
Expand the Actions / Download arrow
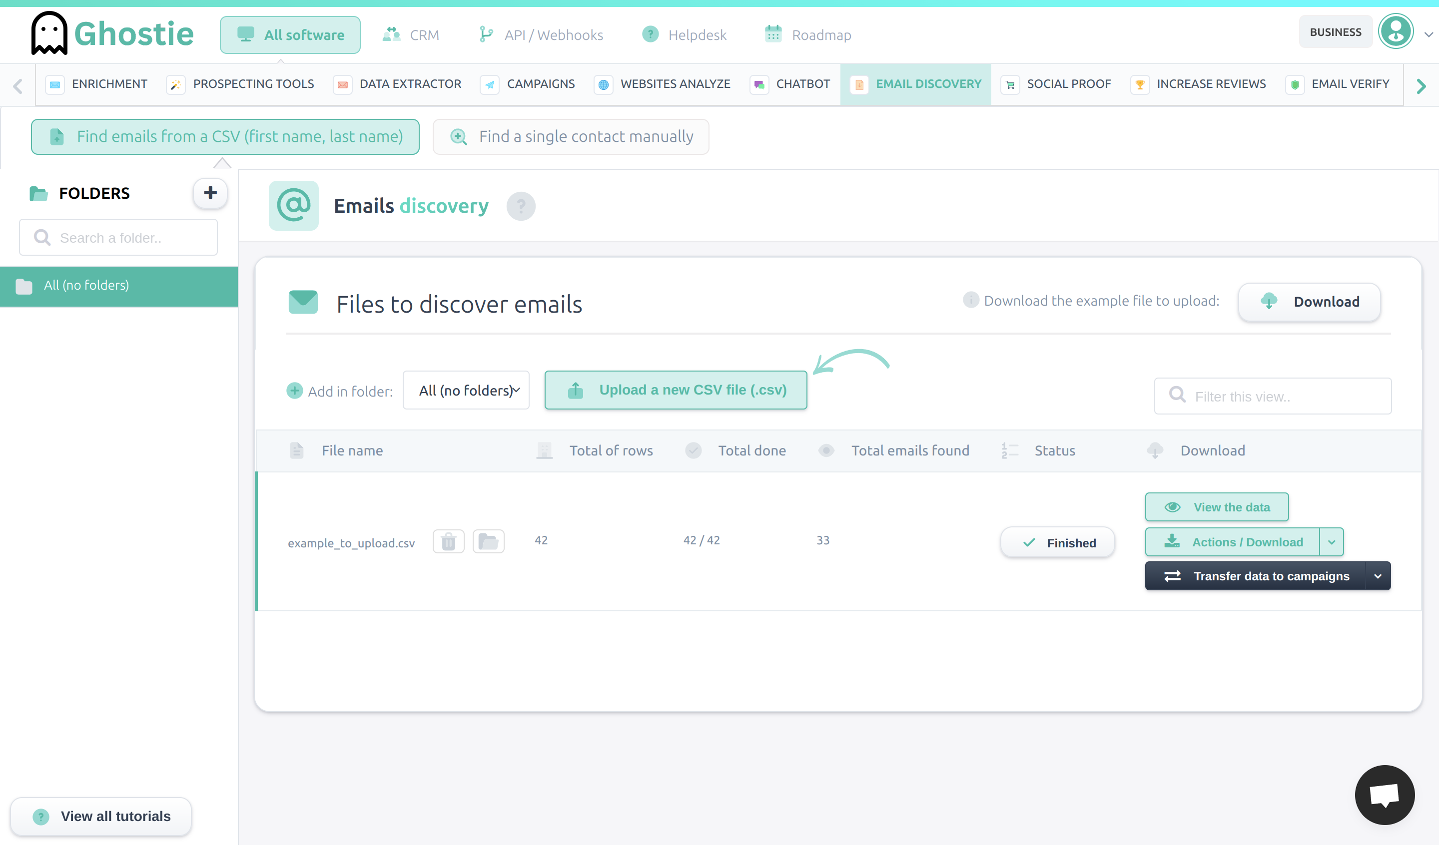pos(1332,542)
